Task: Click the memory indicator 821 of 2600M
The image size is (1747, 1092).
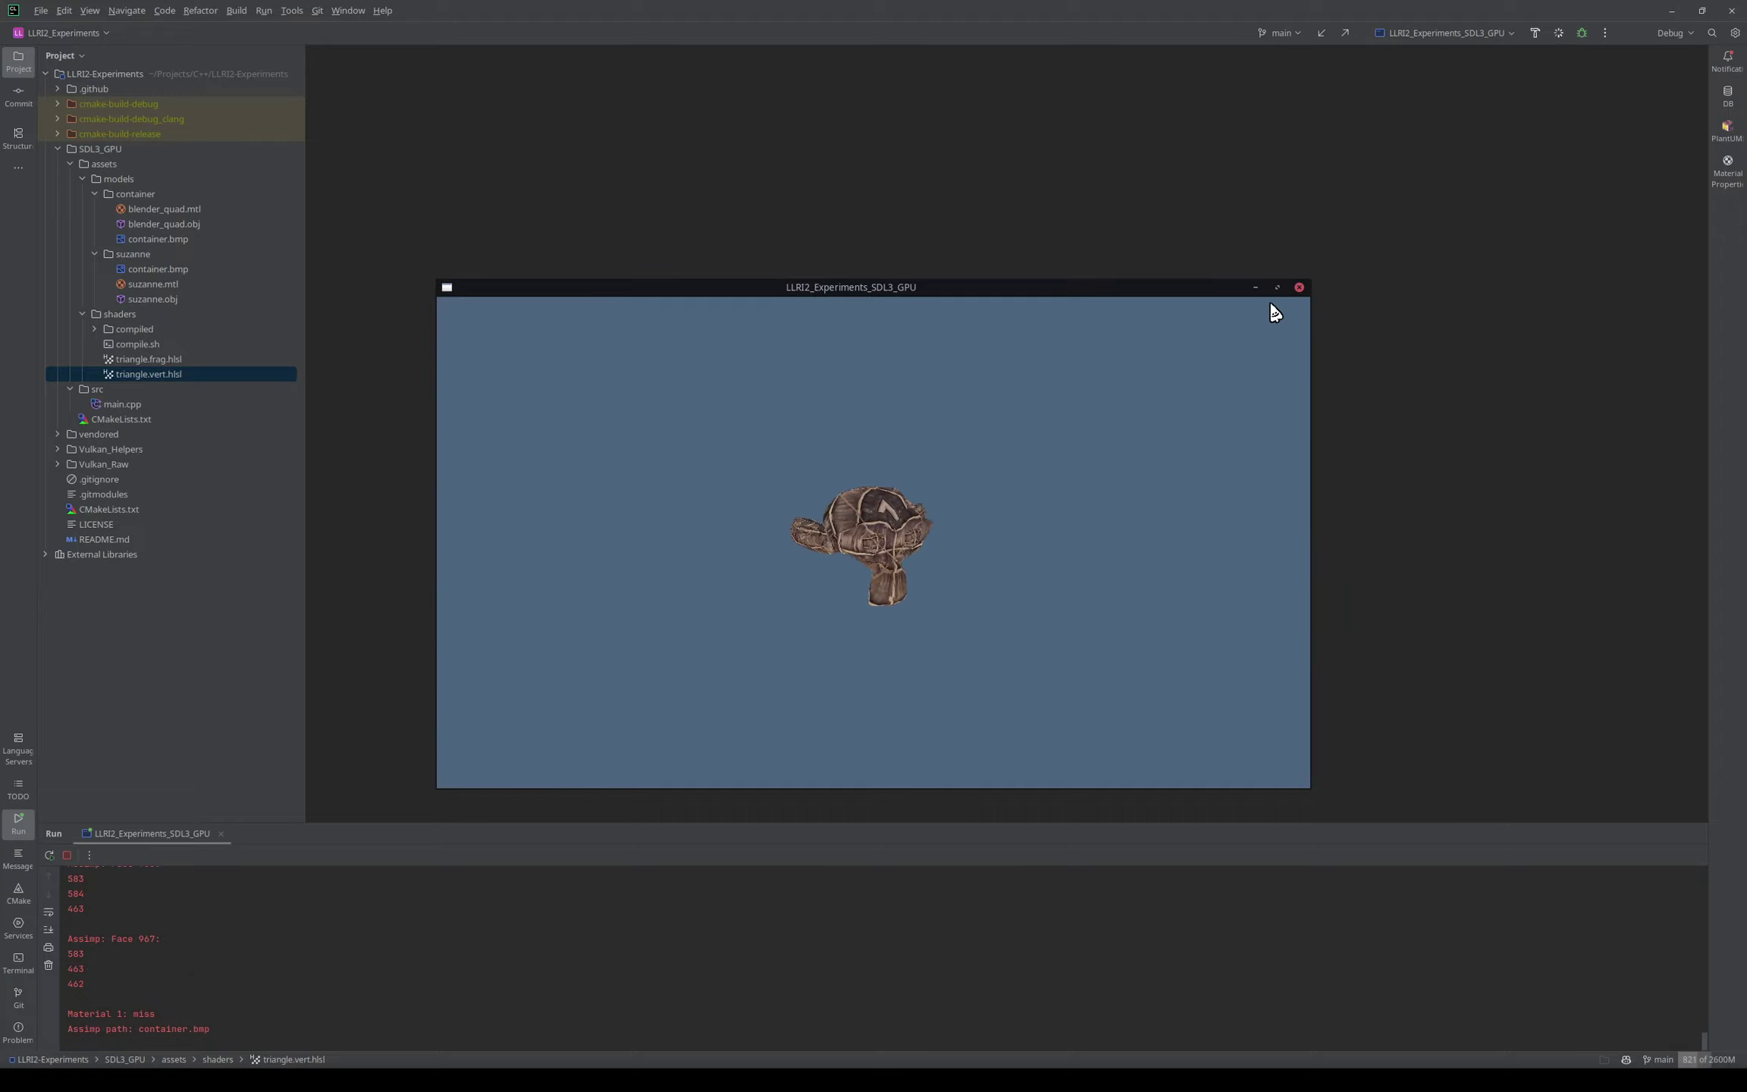Action: [1708, 1059]
